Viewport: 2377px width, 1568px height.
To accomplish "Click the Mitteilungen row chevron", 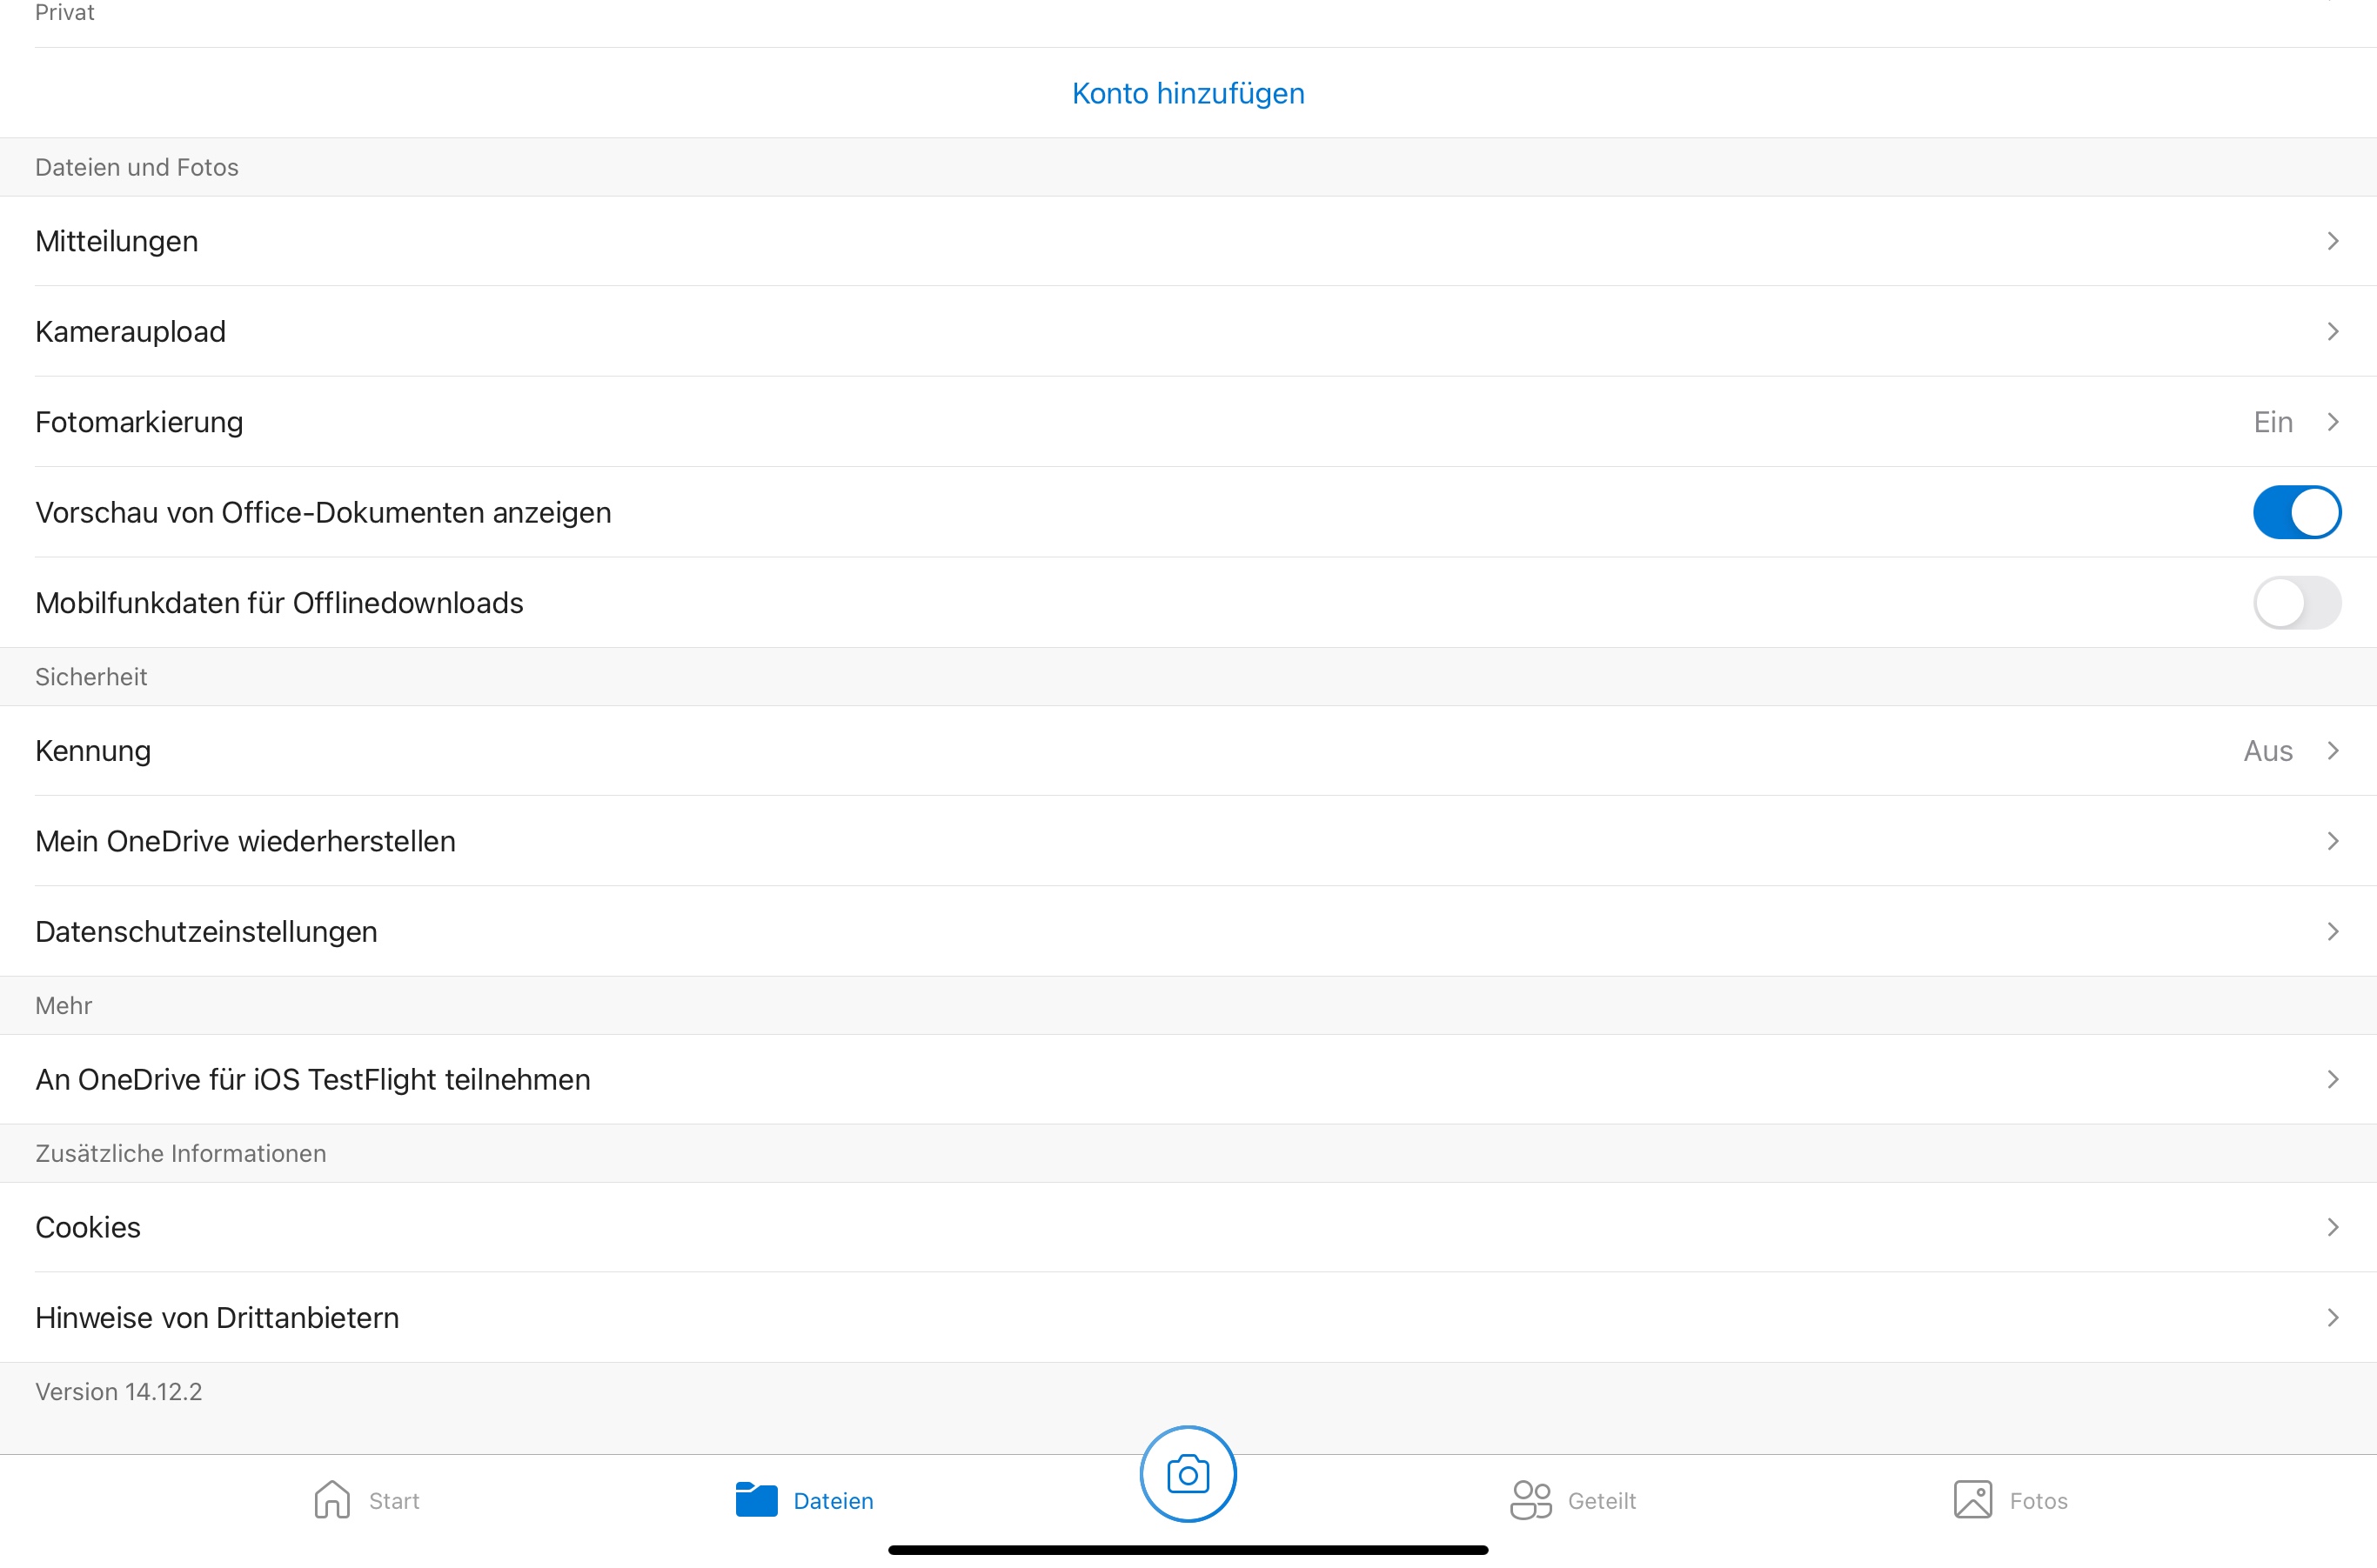I will click(x=2332, y=241).
